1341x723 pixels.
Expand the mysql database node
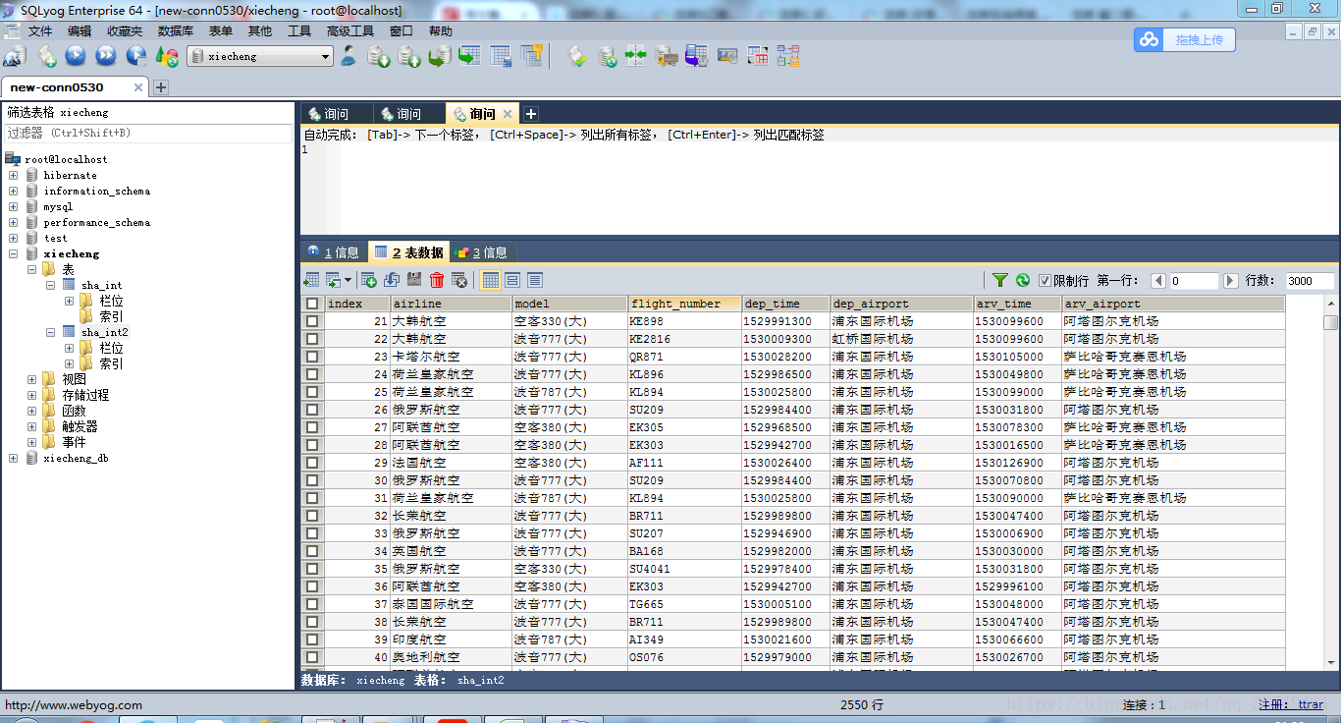coord(13,206)
